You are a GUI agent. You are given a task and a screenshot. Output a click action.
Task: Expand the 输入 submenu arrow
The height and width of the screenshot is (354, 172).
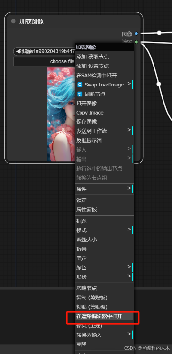(129, 149)
